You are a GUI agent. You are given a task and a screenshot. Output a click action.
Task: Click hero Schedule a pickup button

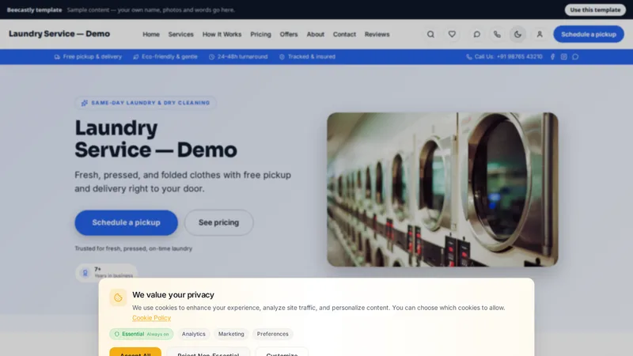point(126,222)
